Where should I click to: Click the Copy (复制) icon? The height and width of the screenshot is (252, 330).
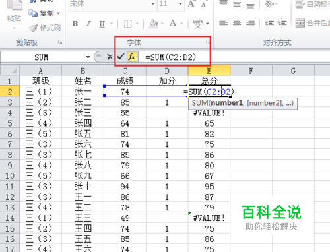point(33,13)
